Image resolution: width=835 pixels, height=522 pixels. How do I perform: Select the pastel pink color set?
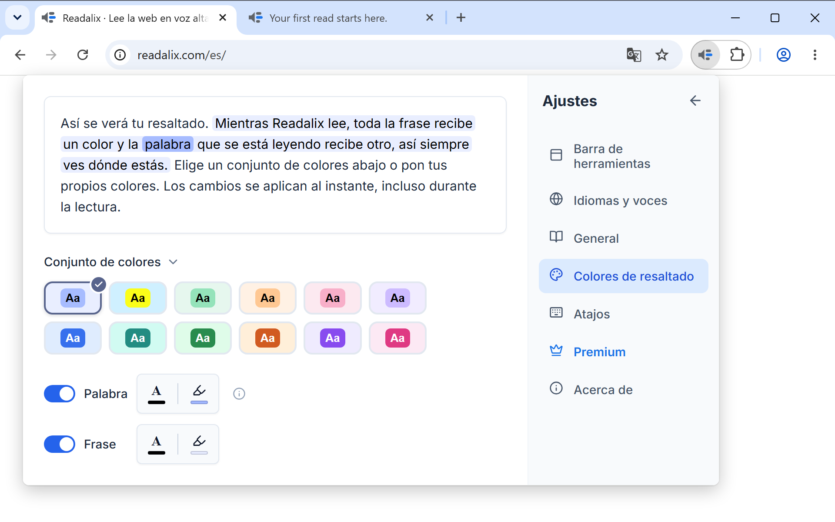[333, 298]
